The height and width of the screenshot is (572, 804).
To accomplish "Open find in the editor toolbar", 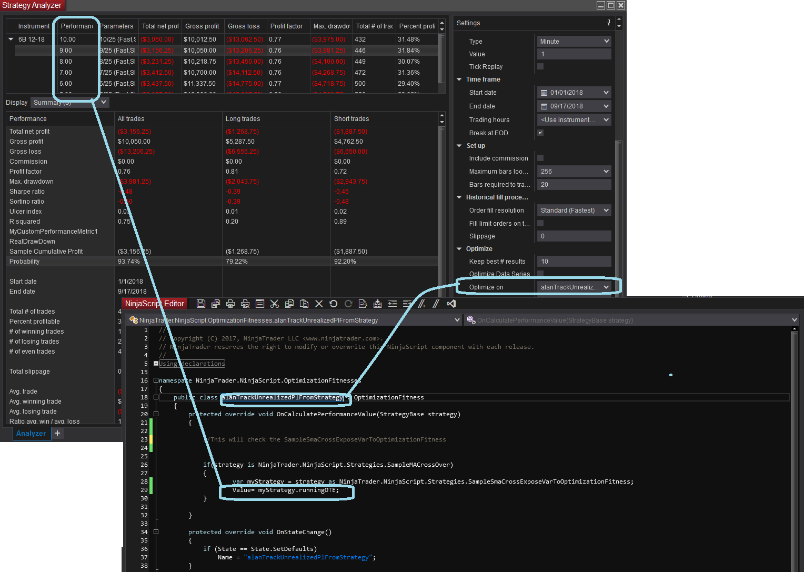I will [x=363, y=304].
